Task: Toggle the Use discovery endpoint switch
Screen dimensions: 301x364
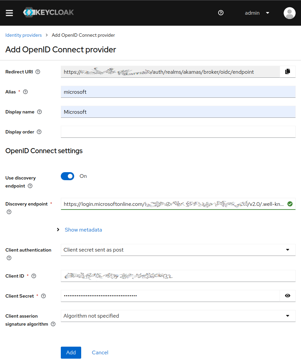Action: [67, 176]
